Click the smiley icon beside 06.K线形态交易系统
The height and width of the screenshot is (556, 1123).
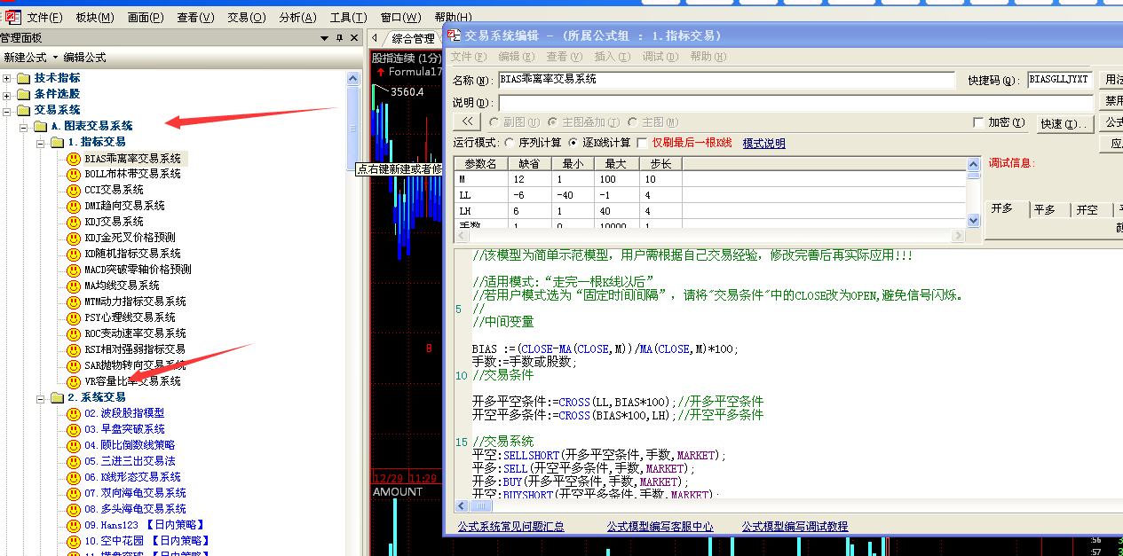(74, 478)
